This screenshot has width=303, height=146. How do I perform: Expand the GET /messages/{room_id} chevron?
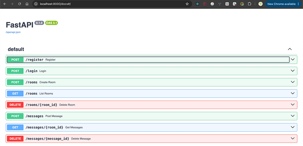point(293,127)
